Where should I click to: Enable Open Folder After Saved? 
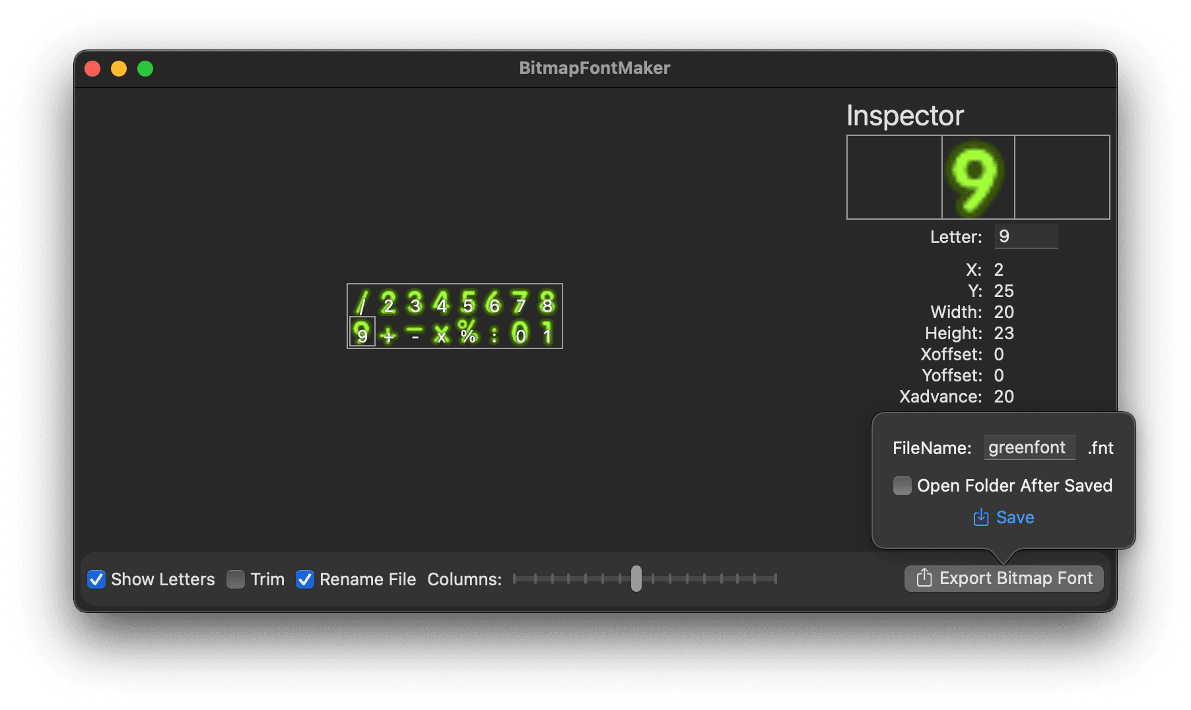902,485
